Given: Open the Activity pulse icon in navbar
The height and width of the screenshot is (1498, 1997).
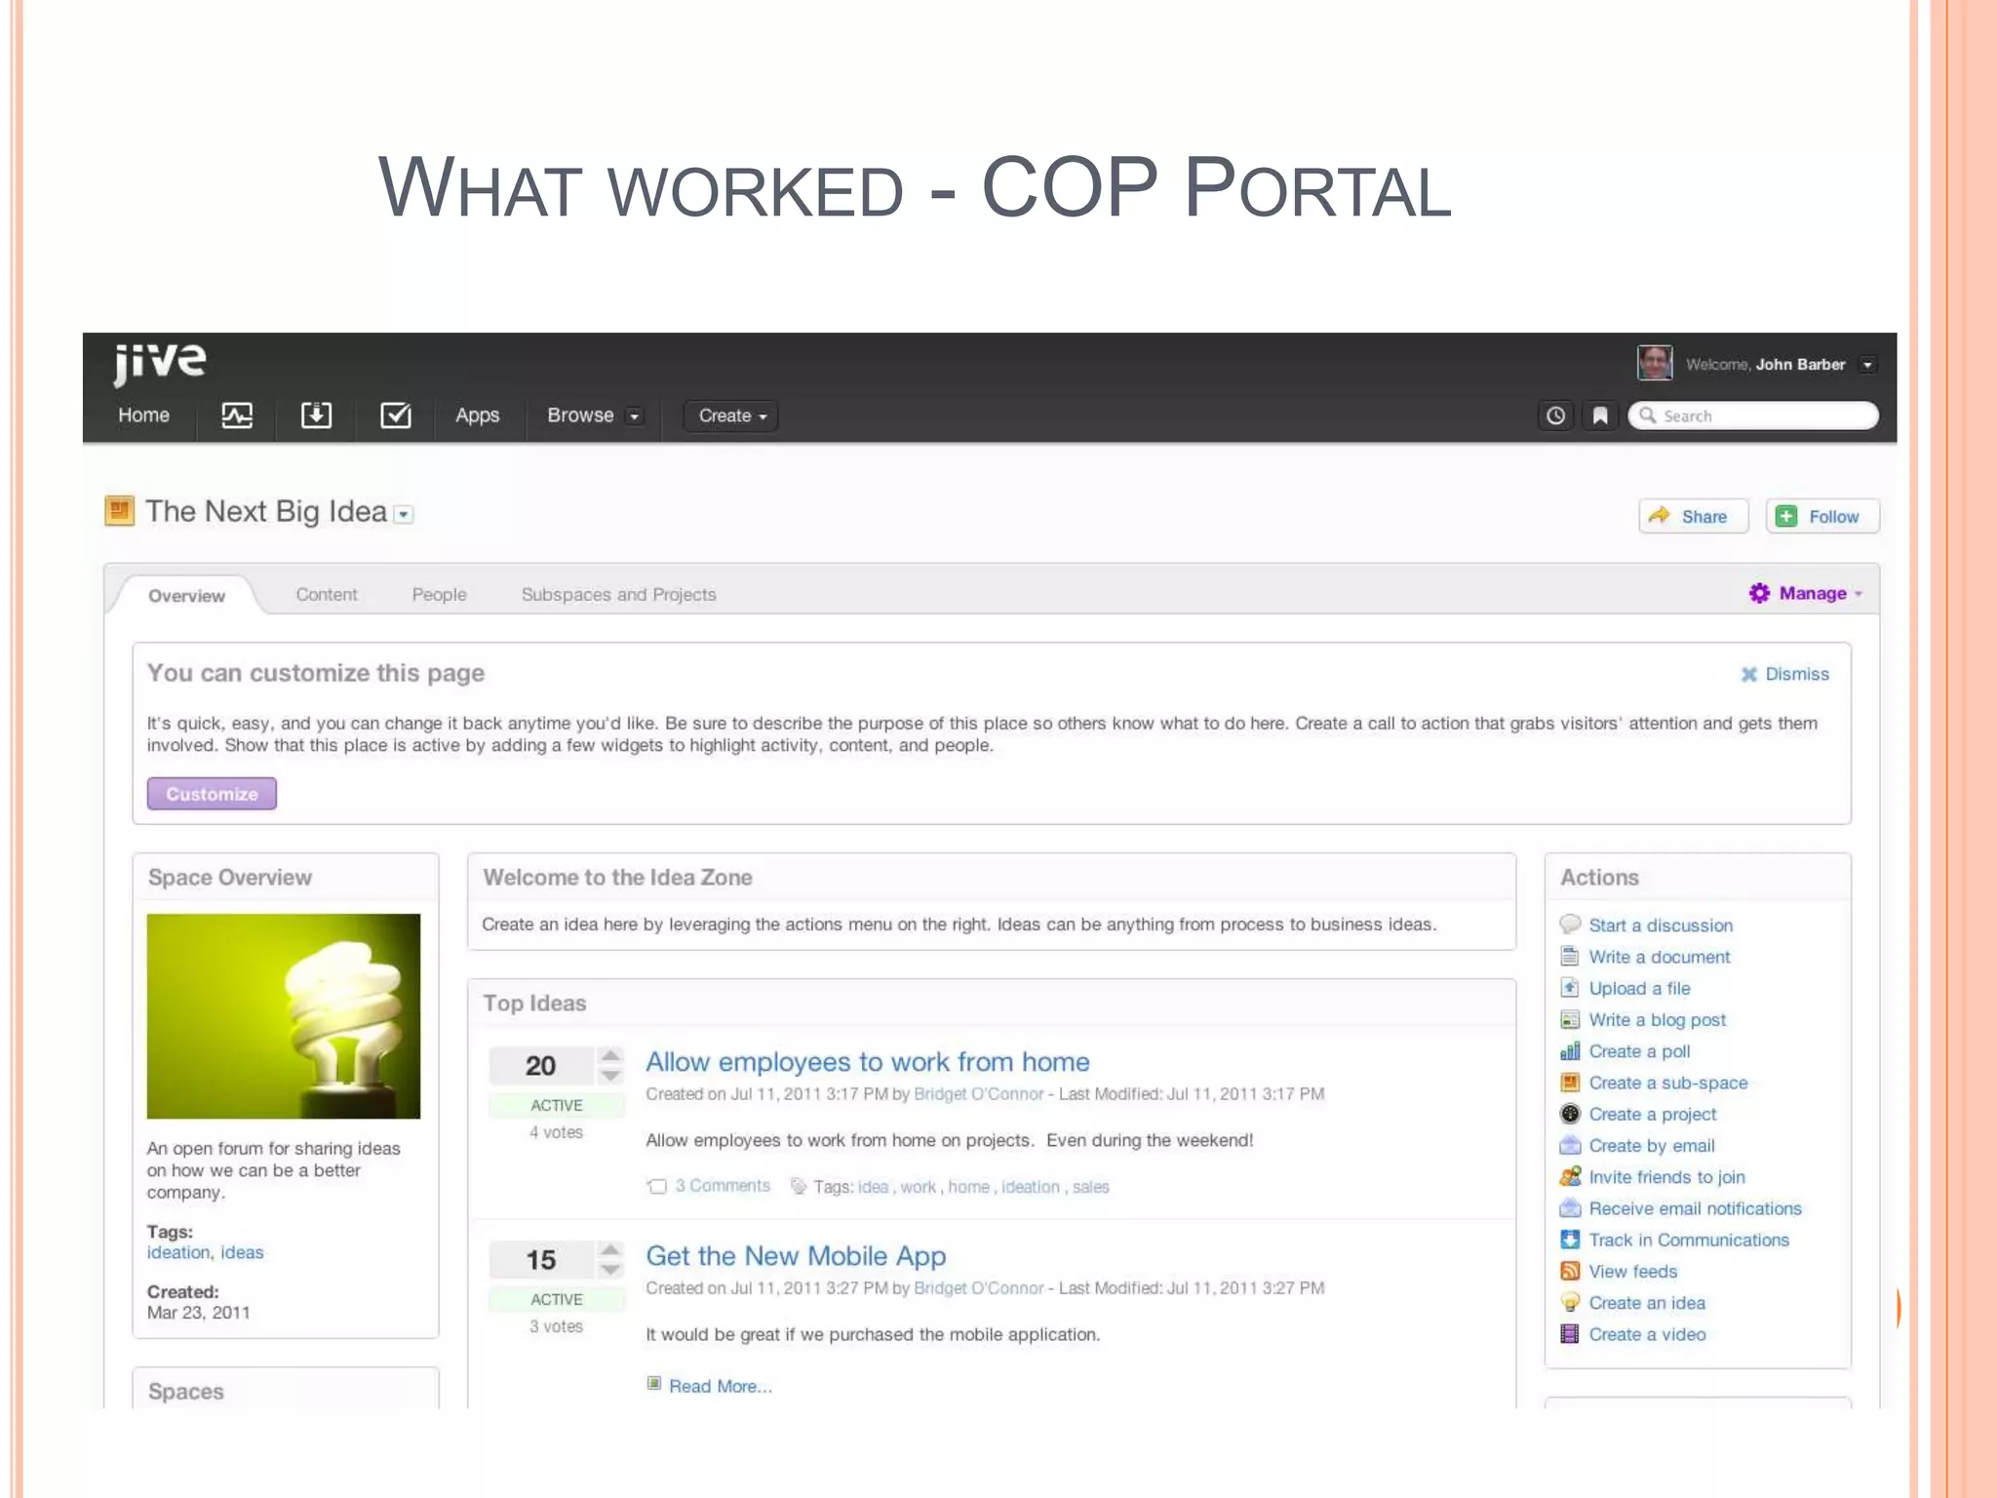Looking at the screenshot, I should 237,416.
